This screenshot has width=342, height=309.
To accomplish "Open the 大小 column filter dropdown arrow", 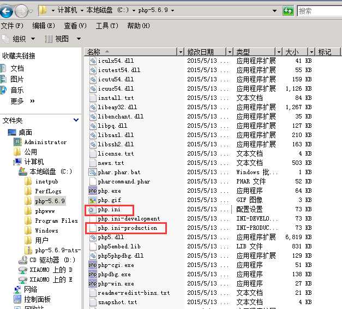I will [311, 52].
